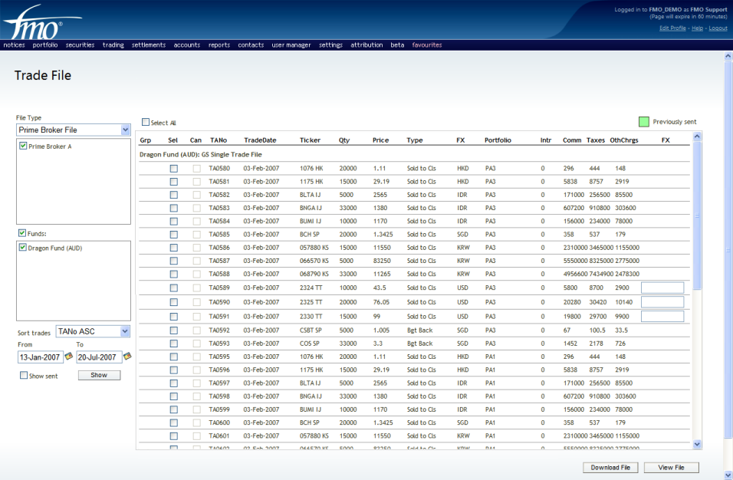Screen dimensions: 733x480
Task: Click the TANo column header
Action: (x=219, y=140)
